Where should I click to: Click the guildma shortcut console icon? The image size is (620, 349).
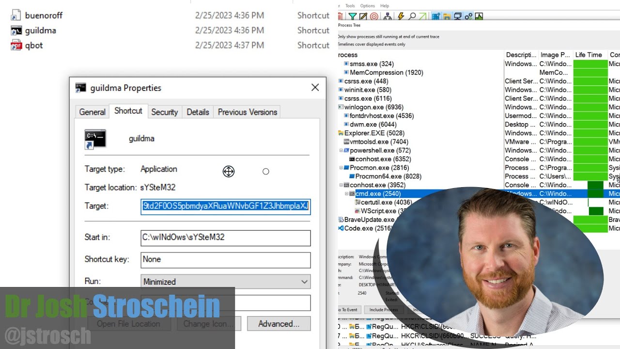tap(16, 30)
